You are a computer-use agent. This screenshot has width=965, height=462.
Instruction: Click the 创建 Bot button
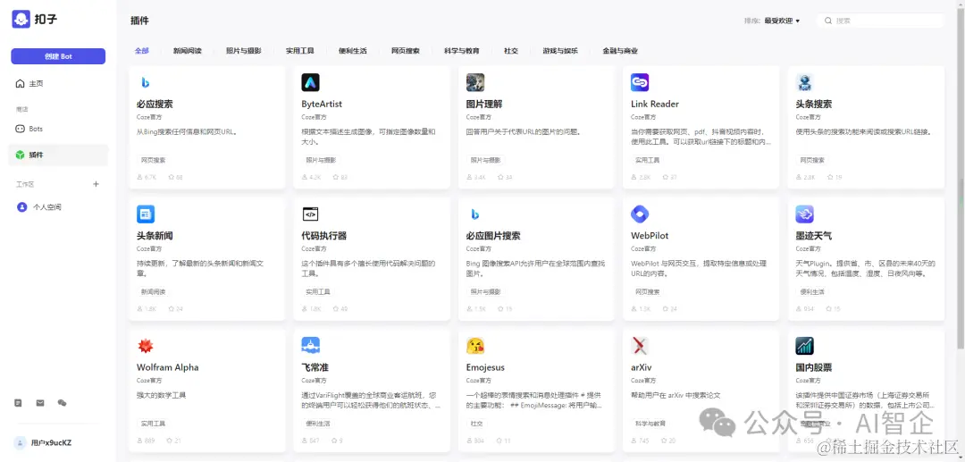[x=58, y=56]
